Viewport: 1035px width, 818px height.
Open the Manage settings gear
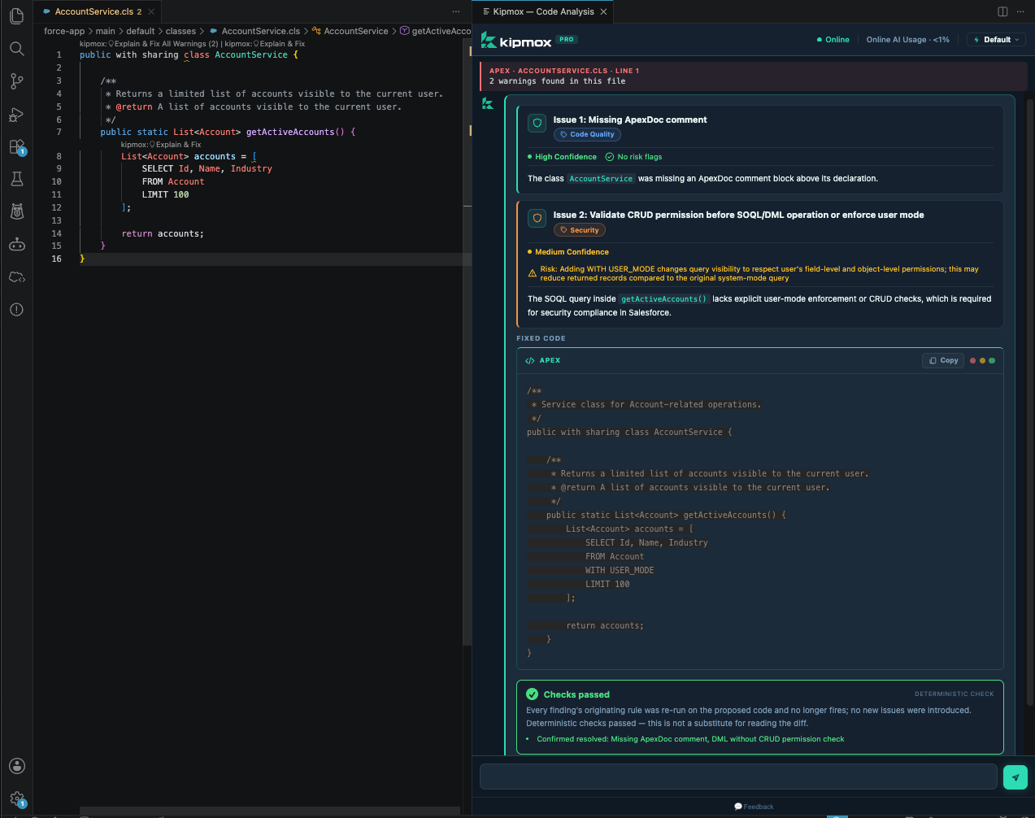16,798
